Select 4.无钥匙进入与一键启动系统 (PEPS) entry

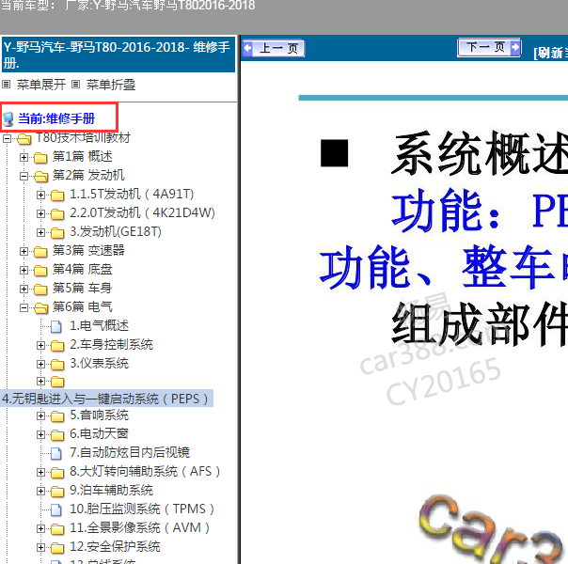(x=106, y=399)
